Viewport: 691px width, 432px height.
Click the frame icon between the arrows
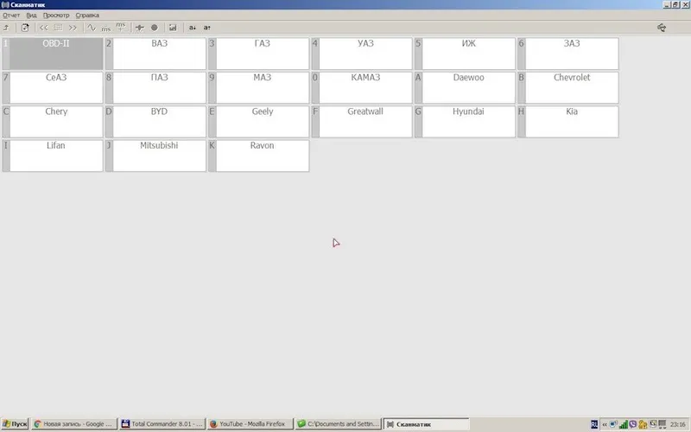click(58, 28)
